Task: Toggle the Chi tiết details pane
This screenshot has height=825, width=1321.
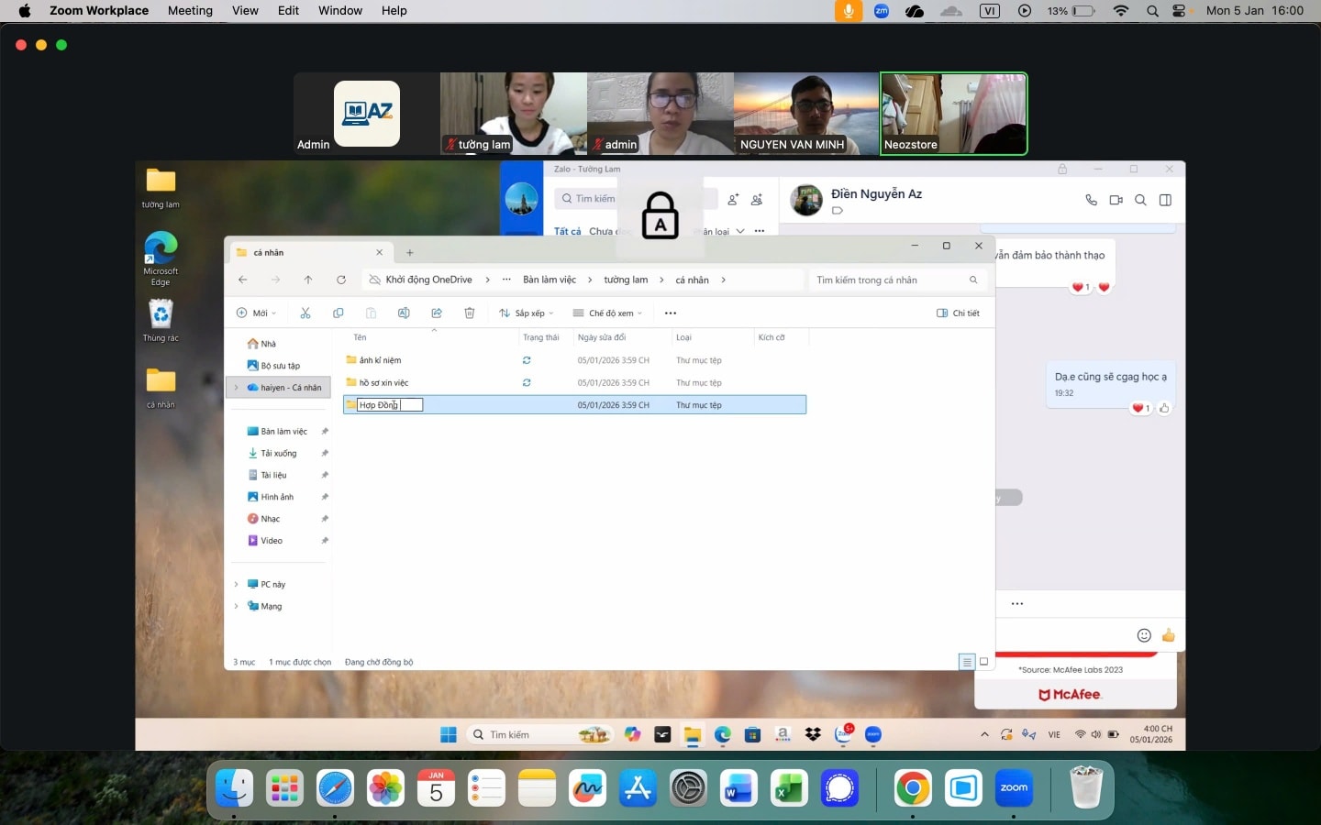Action: 958,313
